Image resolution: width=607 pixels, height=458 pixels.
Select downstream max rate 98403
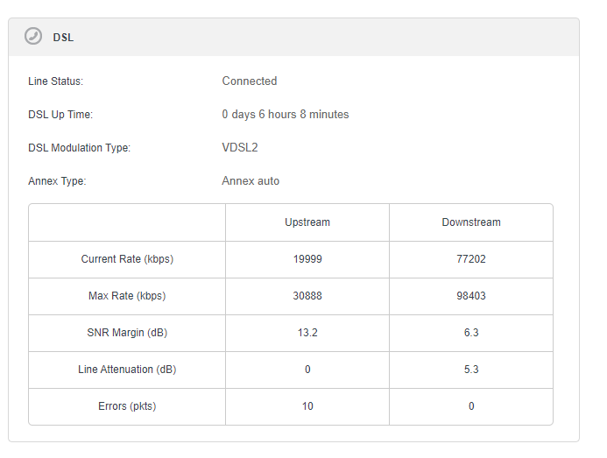(x=471, y=296)
